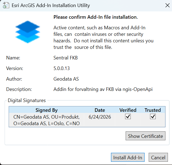Click the description text about ngis-OpenApi
This screenshot has width=172, height=165.
(x=103, y=89)
